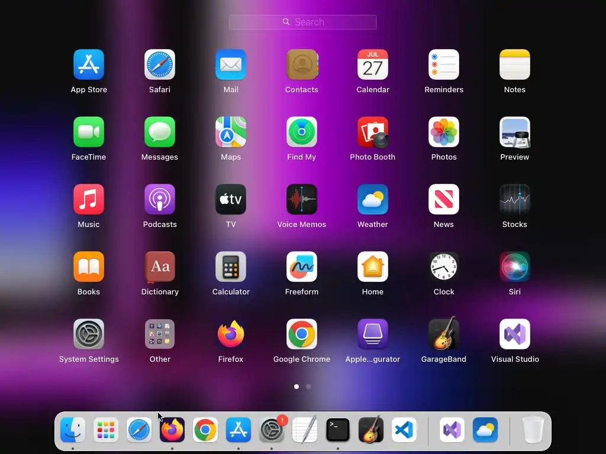
Task: Launch Visual Studio from Launchpad grid
Action: click(515, 334)
